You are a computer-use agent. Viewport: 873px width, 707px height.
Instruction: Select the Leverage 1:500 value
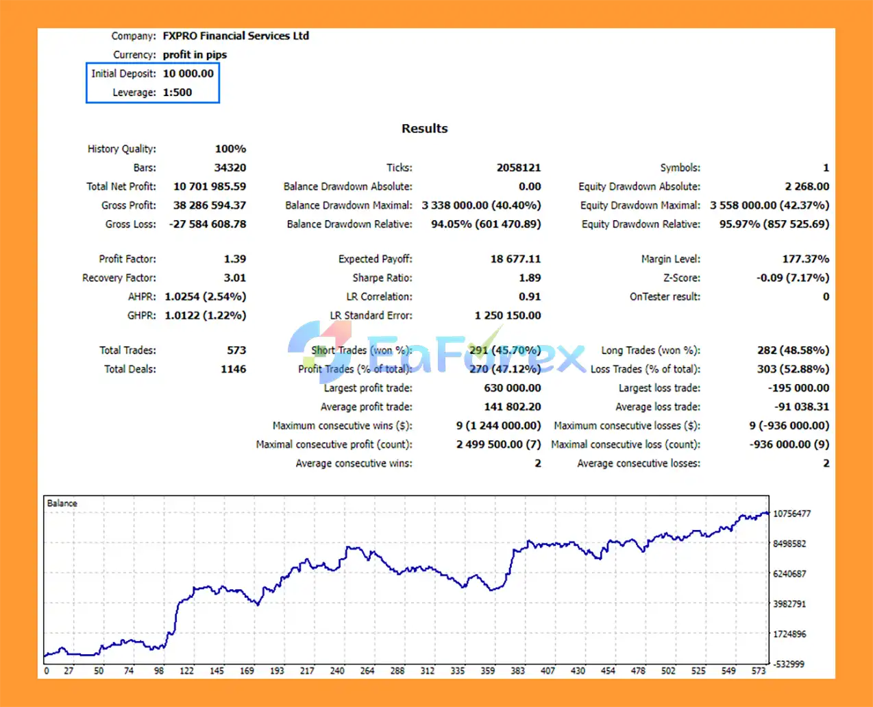coord(177,93)
